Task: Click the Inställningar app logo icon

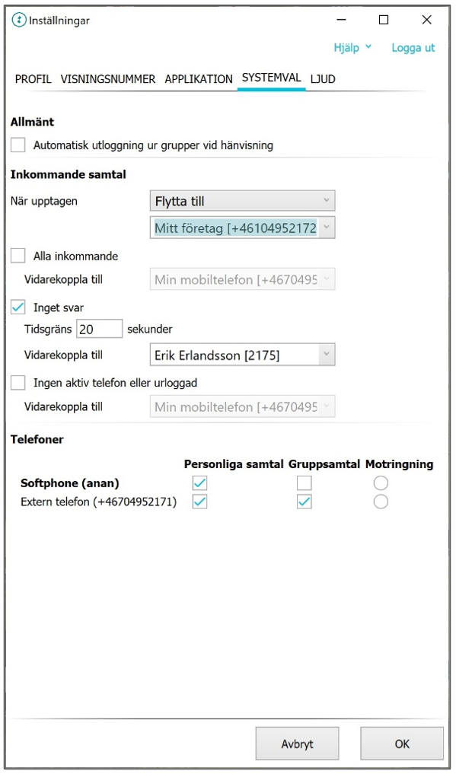Action: (19, 21)
